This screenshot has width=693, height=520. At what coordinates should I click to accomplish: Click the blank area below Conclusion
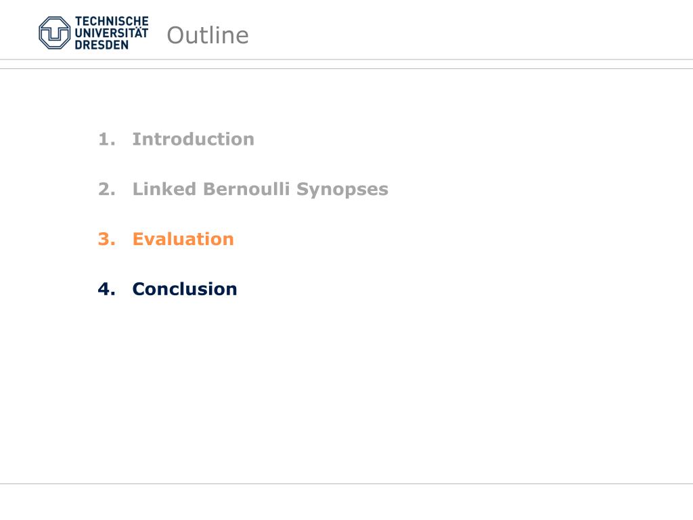346,389
